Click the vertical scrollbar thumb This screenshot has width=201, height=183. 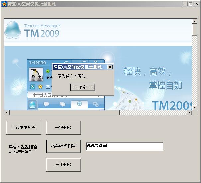[x=194, y=30]
